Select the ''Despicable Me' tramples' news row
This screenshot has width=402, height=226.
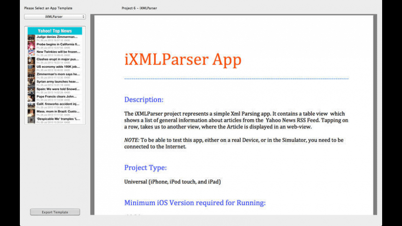point(55,120)
